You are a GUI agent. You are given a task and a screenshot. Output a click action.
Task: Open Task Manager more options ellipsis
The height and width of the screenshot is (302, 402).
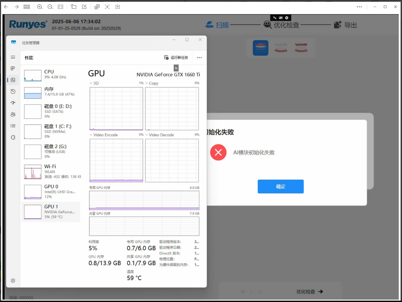click(199, 58)
